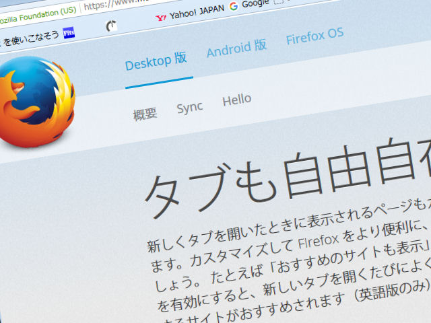Switch to the Android 版 tab
The height and width of the screenshot is (323, 431).
[236, 48]
